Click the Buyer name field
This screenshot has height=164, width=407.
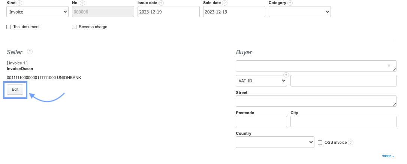pos(316,66)
